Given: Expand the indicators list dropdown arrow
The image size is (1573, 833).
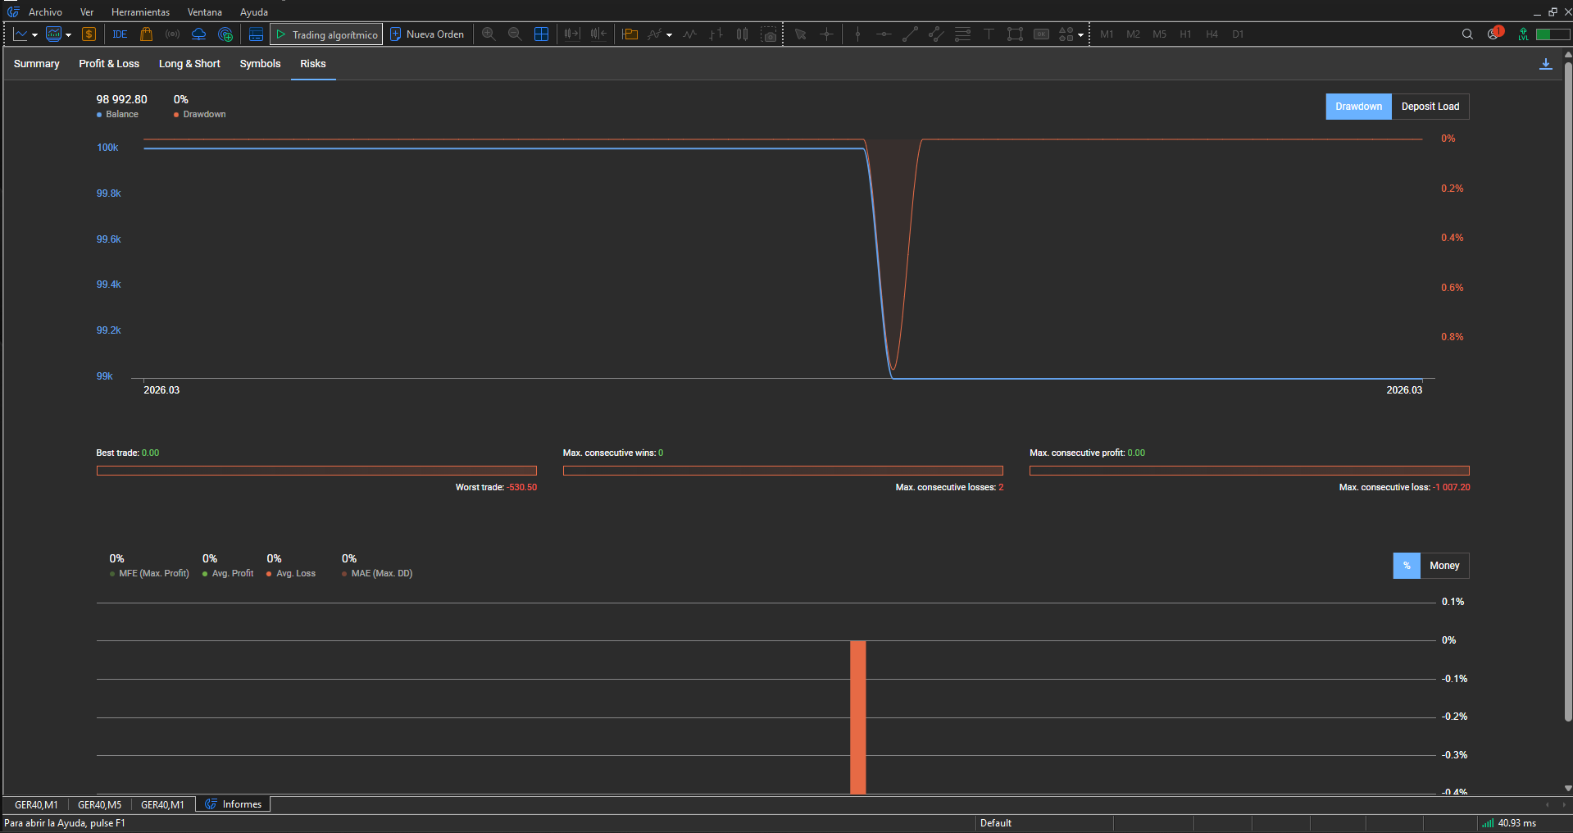Looking at the screenshot, I should click(669, 35).
